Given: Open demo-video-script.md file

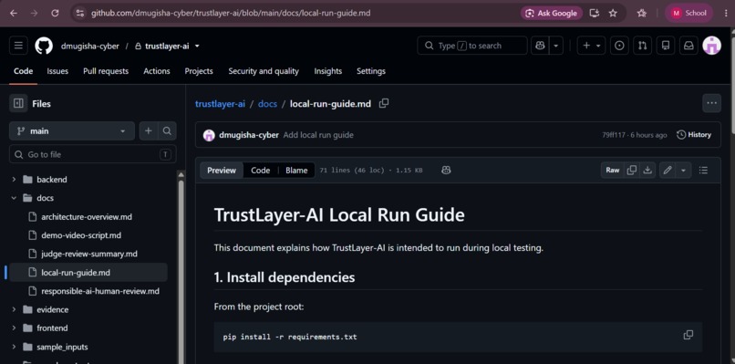Looking at the screenshot, I should [81, 235].
